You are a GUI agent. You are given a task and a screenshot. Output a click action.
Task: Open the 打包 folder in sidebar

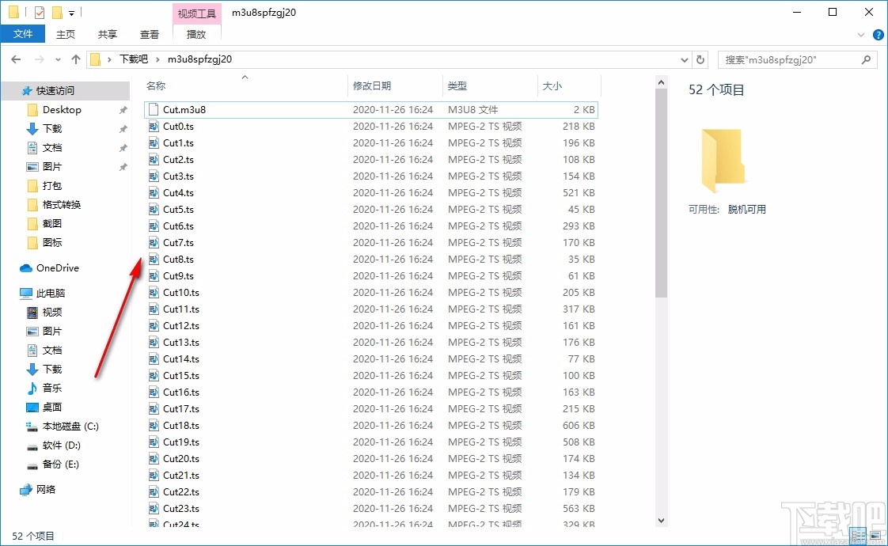52,185
